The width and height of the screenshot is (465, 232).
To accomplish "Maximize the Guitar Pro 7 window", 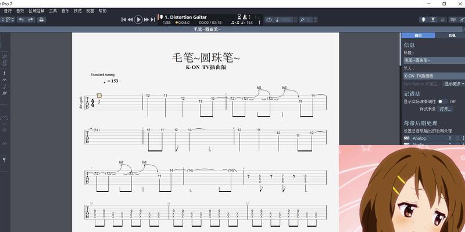I will coord(444,4).
